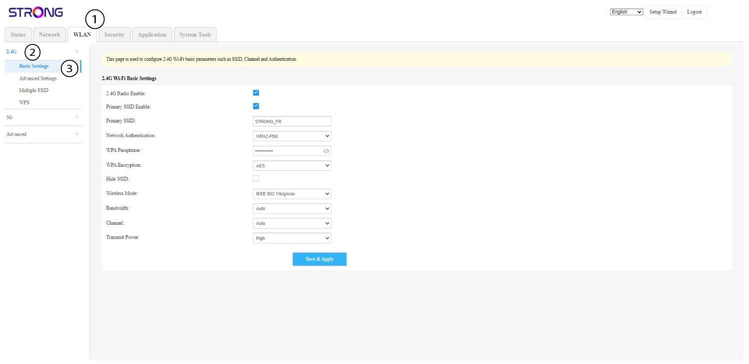The image size is (749, 364).
Task: Switch to the Security tab
Action: 114,35
